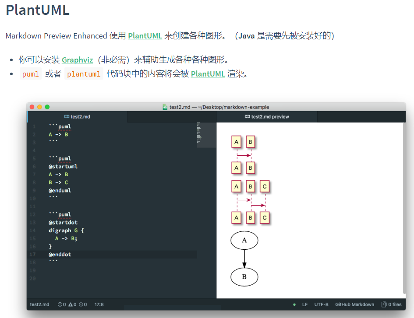Click line 9 '@enduml' in editor
Image resolution: width=414 pixels, height=318 pixels.
pos(60,190)
